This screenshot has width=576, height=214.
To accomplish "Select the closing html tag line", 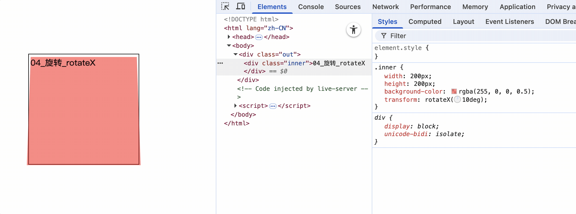I will click(237, 123).
